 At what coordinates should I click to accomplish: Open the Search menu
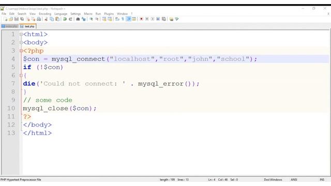tap(22, 14)
